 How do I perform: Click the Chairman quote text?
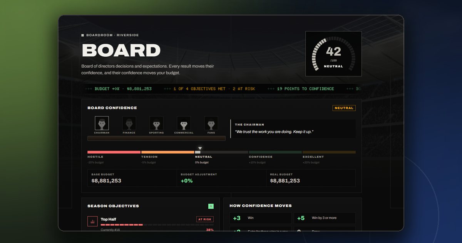point(274,132)
